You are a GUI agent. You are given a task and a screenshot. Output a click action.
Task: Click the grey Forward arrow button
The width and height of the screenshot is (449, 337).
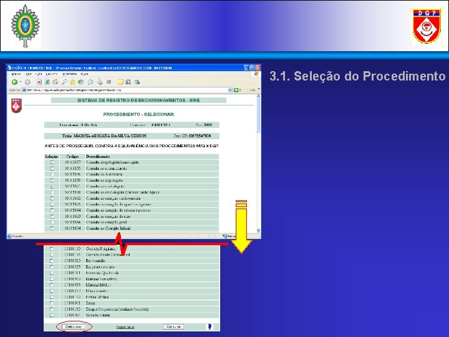click(27, 82)
